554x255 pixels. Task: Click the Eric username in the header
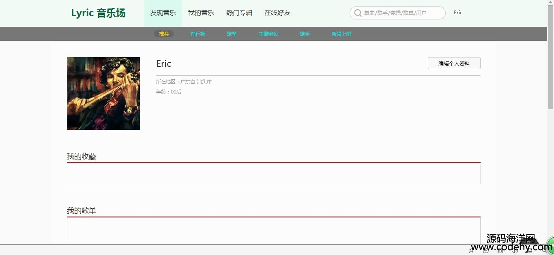[458, 13]
